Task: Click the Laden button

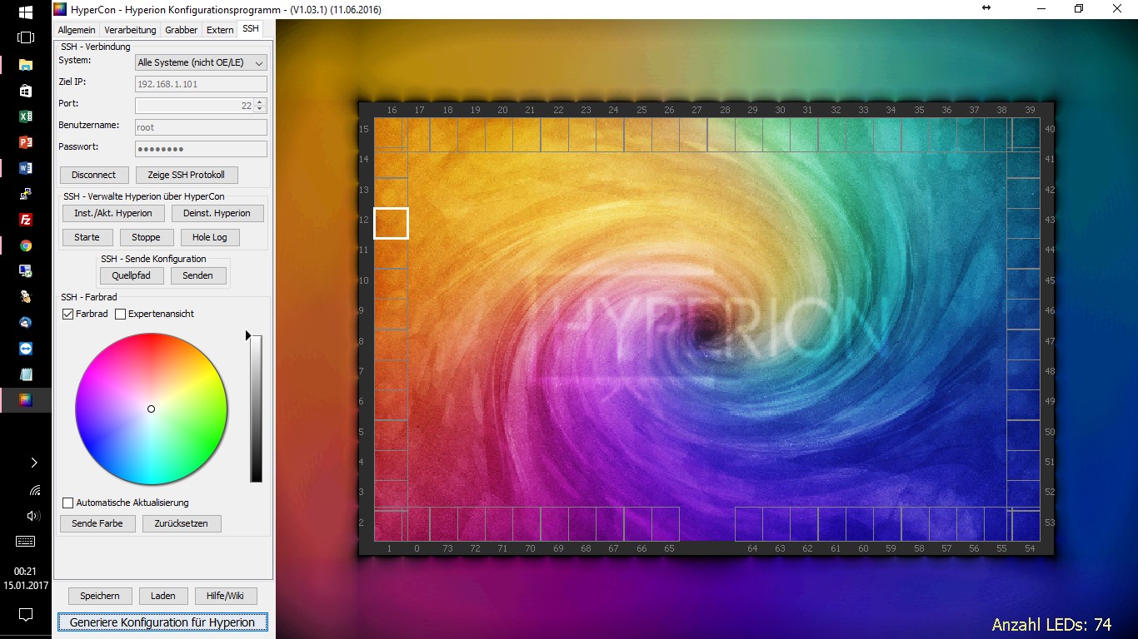Action: coord(163,596)
